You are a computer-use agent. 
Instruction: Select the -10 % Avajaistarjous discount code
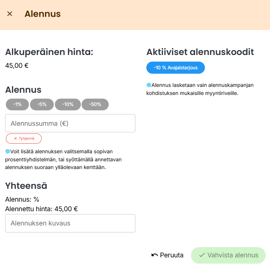coord(176,68)
